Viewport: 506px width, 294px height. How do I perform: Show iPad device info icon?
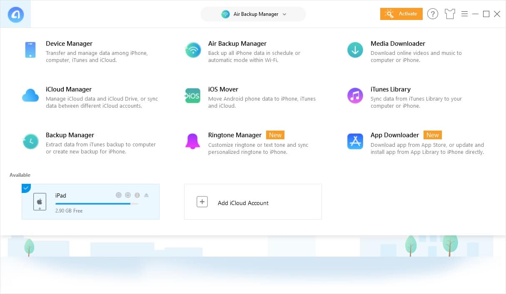click(137, 195)
